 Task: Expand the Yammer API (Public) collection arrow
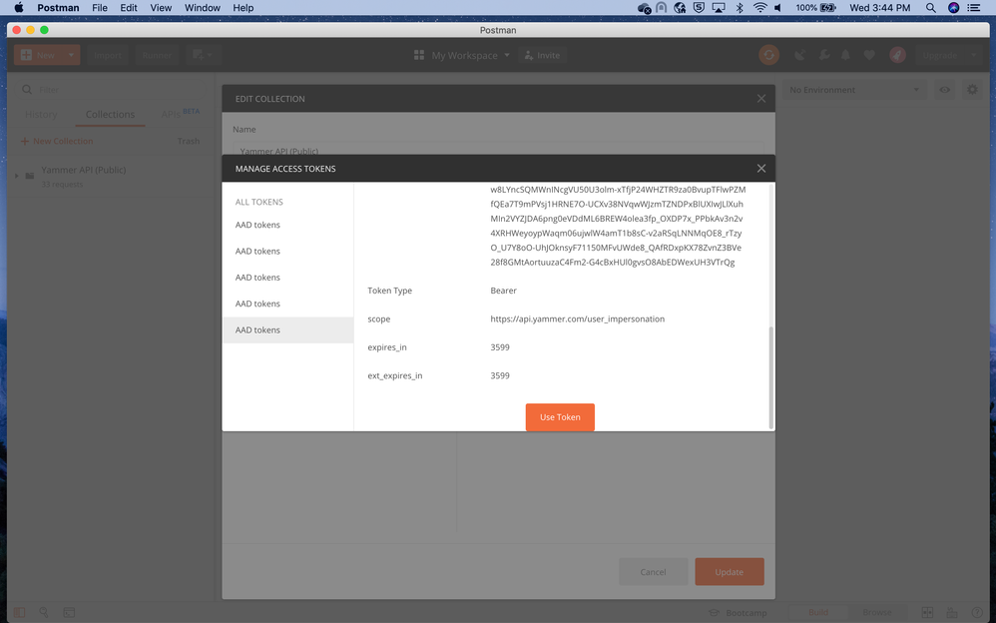pyautogui.click(x=17, y=176)
